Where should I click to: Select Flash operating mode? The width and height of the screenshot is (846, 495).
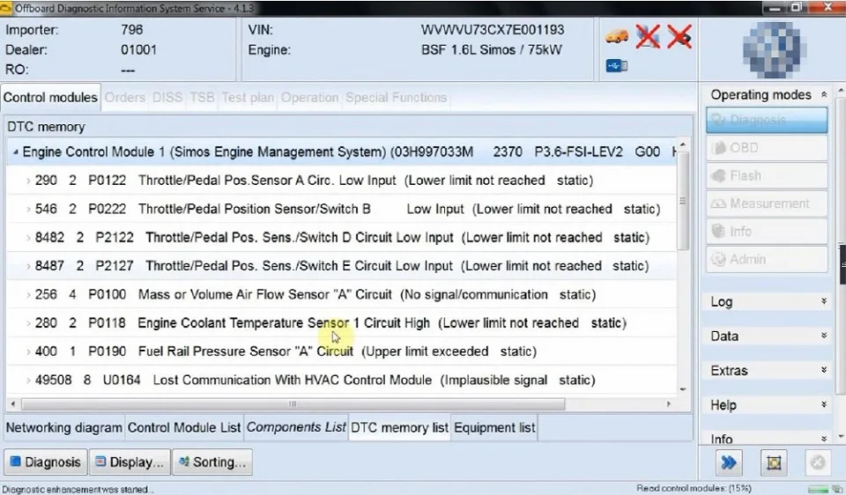pyautogui.click(x=767, y=176)
